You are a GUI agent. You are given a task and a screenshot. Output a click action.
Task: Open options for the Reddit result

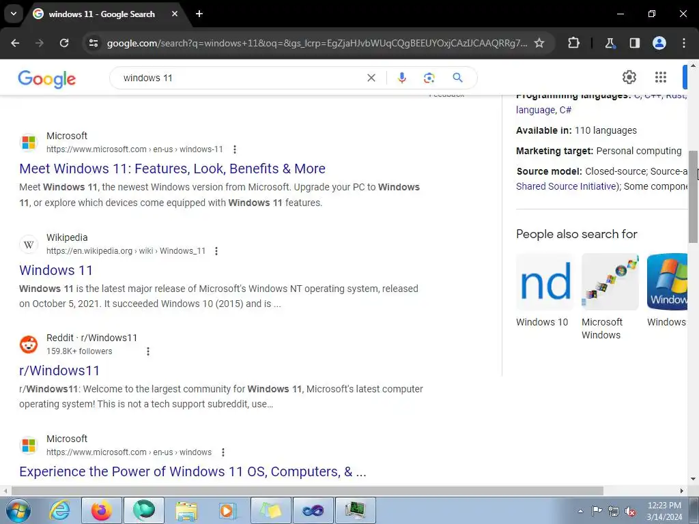point(148,351)
